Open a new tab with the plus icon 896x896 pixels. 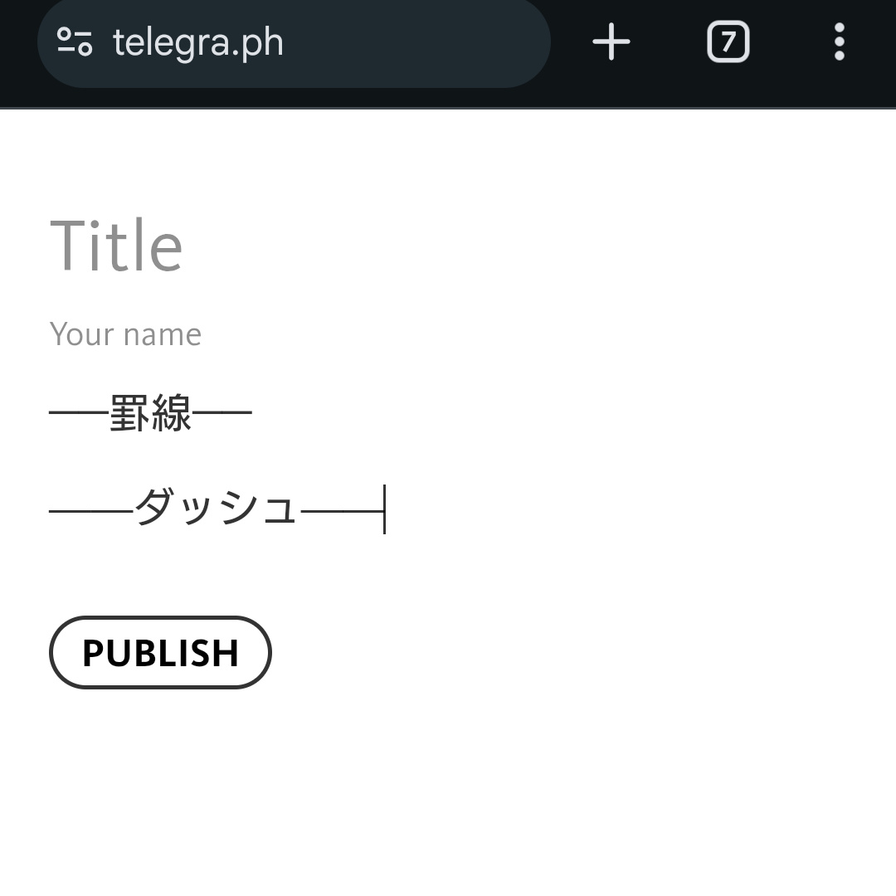(611, 41)
